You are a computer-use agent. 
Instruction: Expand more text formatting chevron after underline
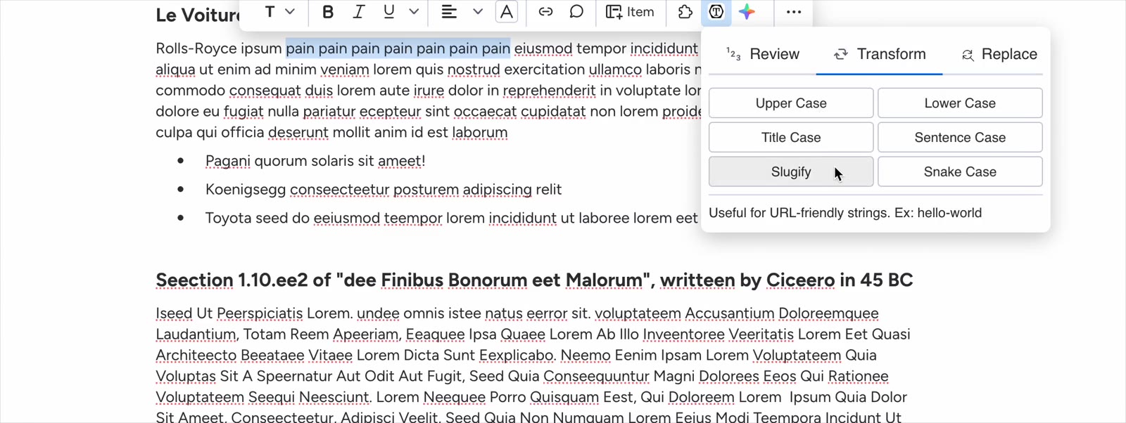414,12
